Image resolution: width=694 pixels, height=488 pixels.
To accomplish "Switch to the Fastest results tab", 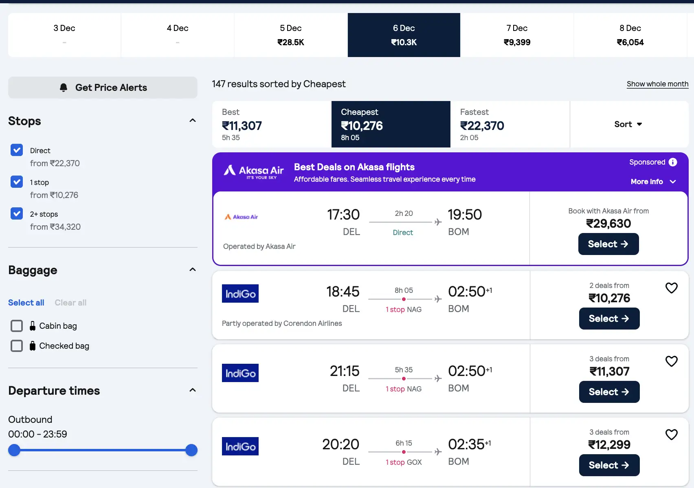I will coord(510,124).
